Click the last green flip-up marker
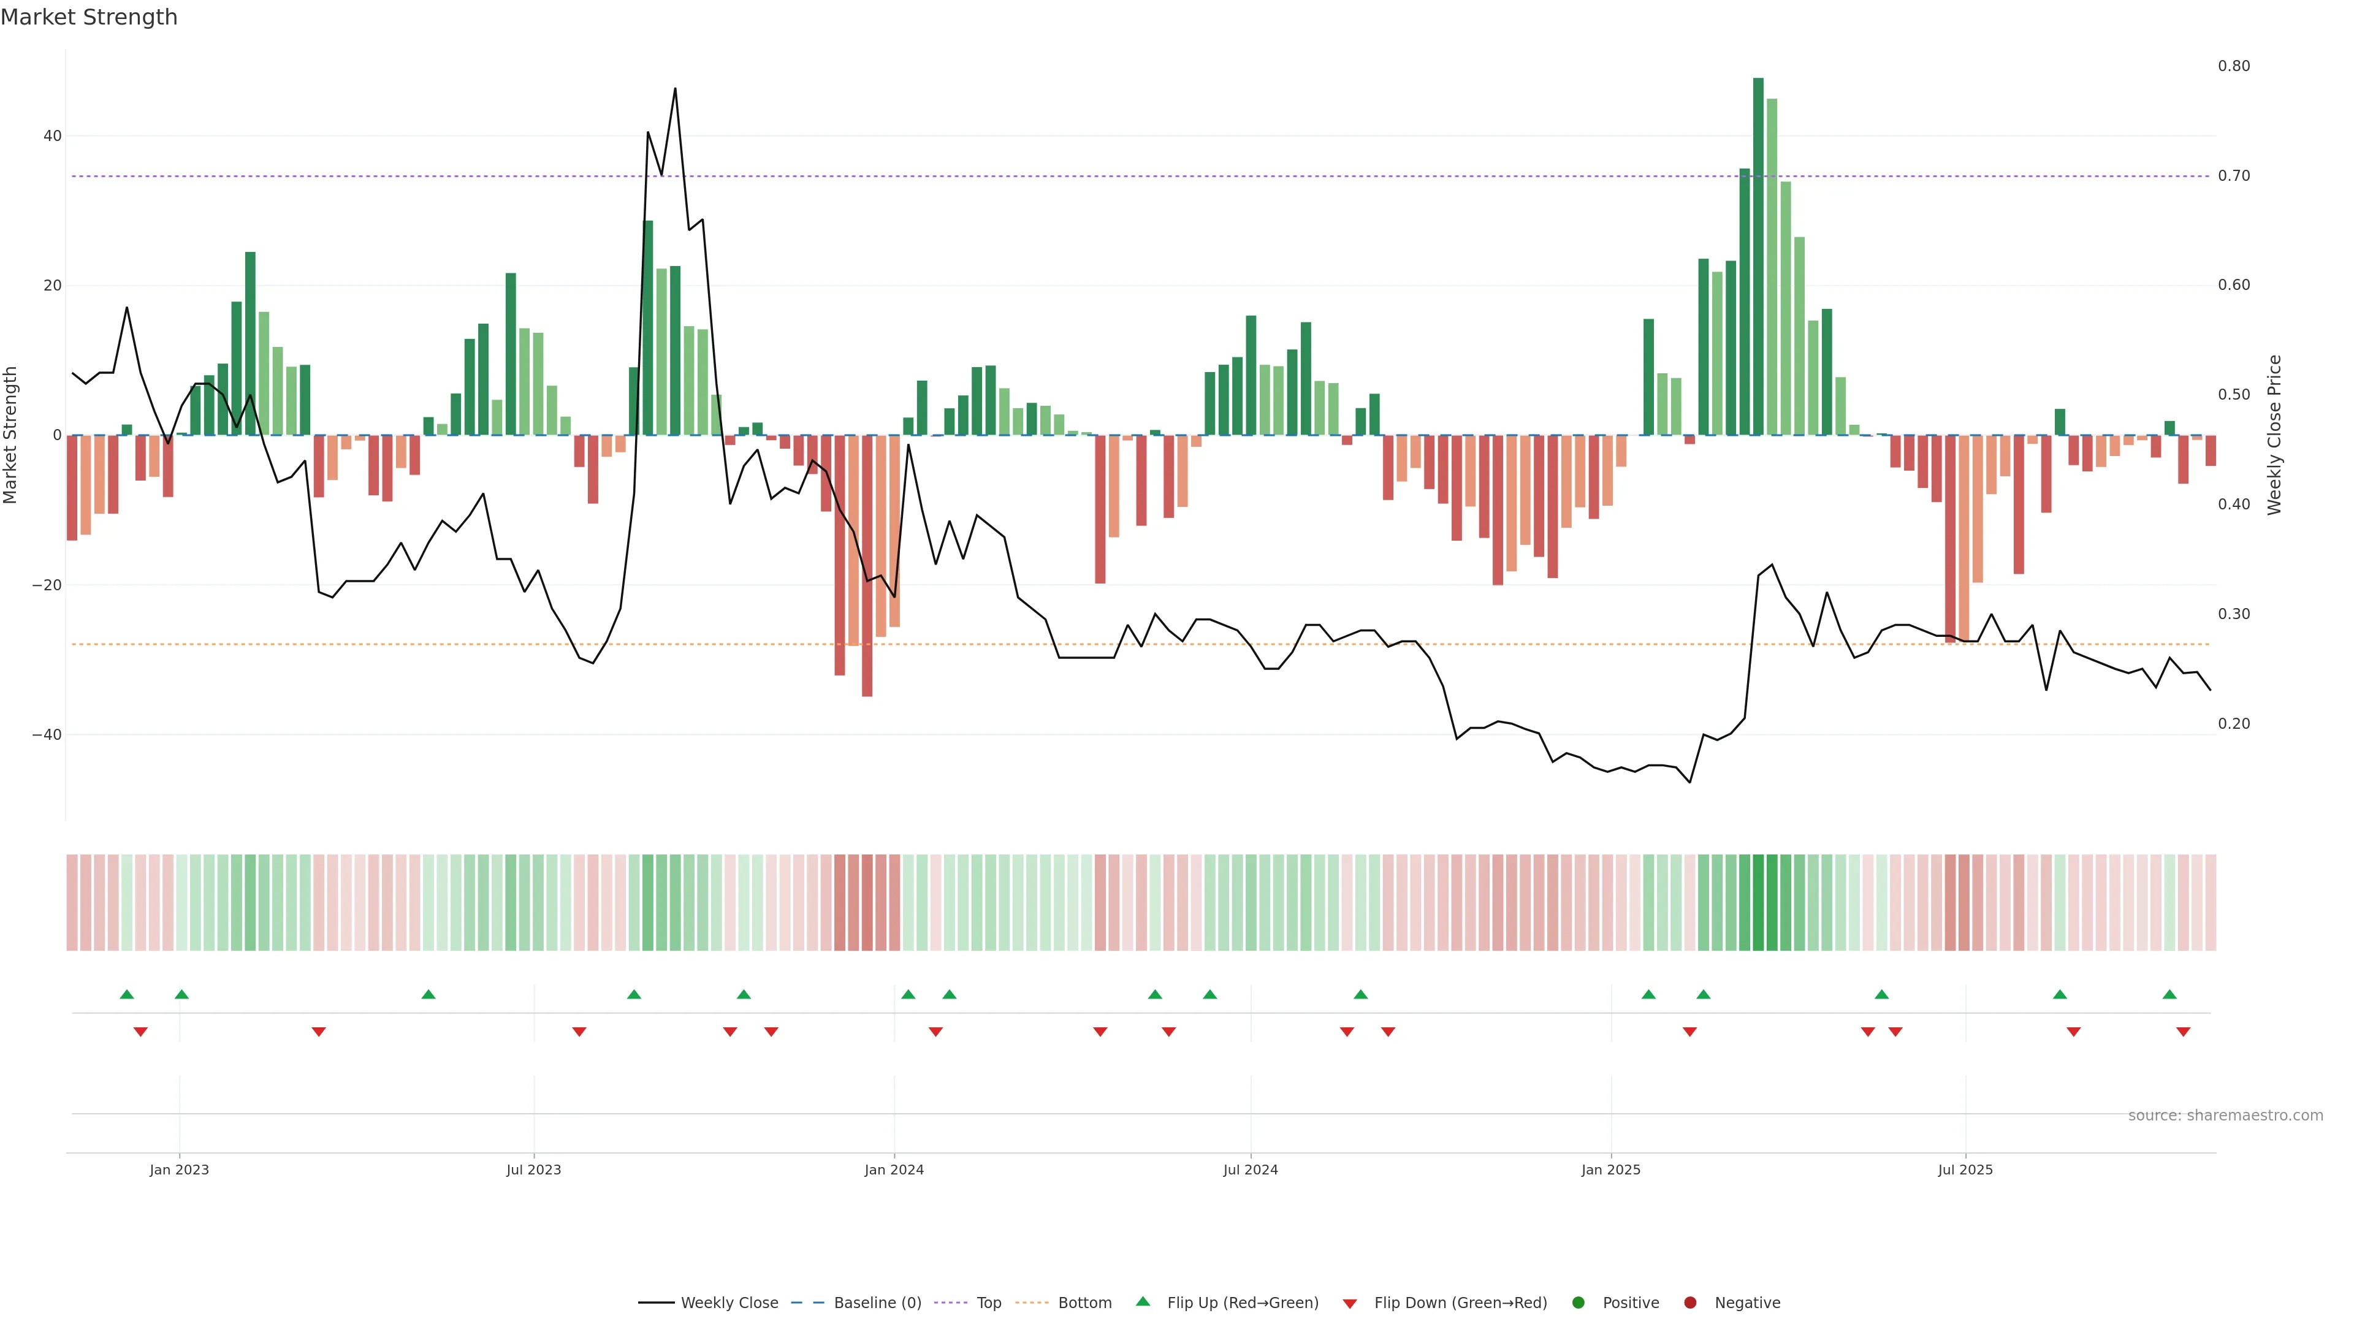The image size is (2354, 1324). [x=2169, y=994]
